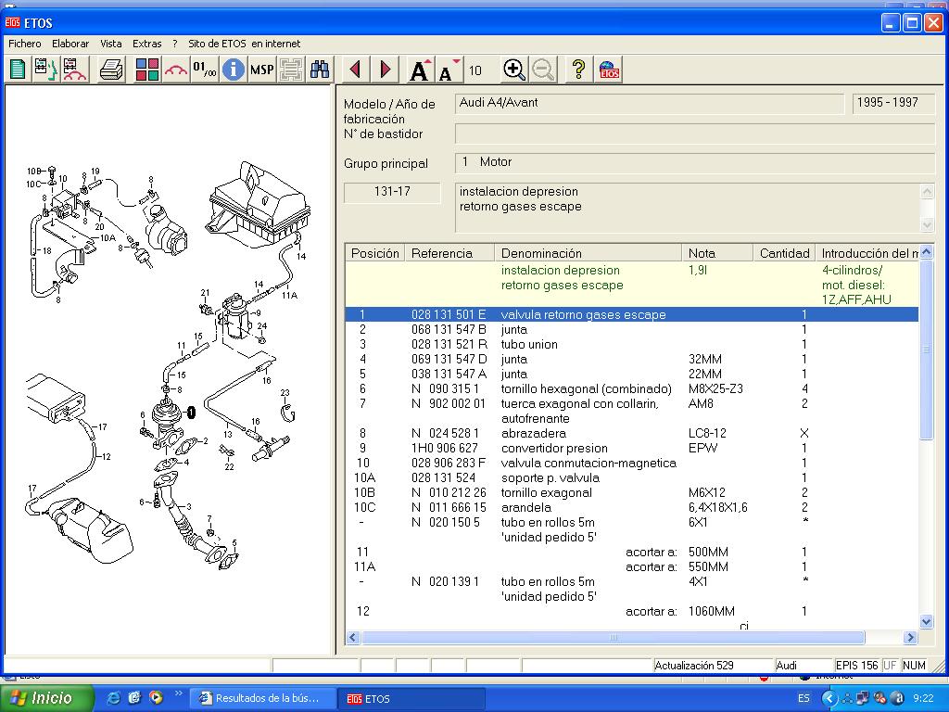Select part reference 038 131 547 A
Viewport: 949px width, 712px height.
(x=449, y=375)
